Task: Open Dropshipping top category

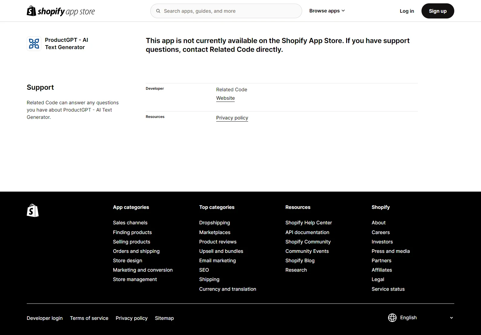Action: tap(214, 223)
